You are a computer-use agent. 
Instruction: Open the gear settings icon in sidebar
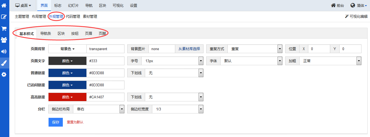click(x=4, y=75)
